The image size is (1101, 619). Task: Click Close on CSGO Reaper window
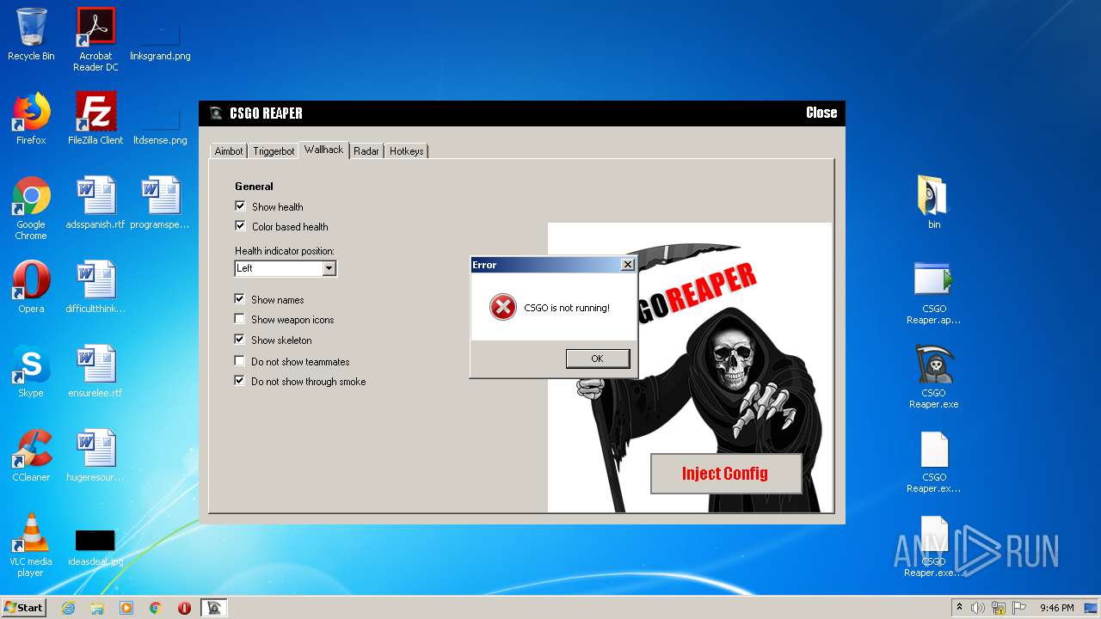(821, 113)
